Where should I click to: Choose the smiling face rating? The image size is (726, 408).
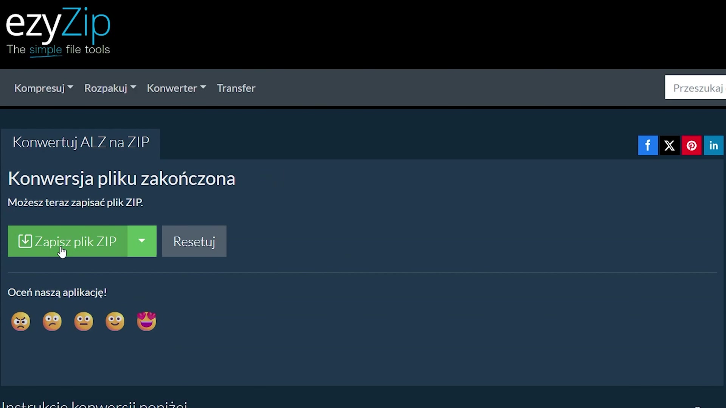tap(115, 321)
